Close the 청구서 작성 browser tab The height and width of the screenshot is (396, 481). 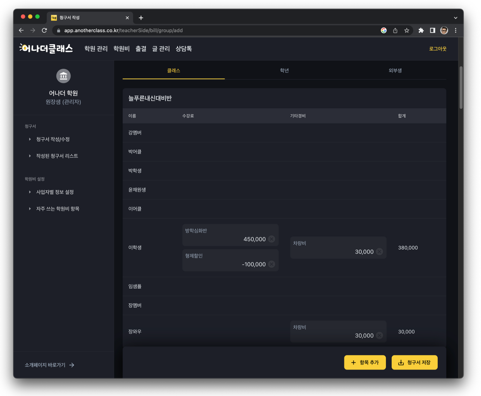click(x=127, y=18)
